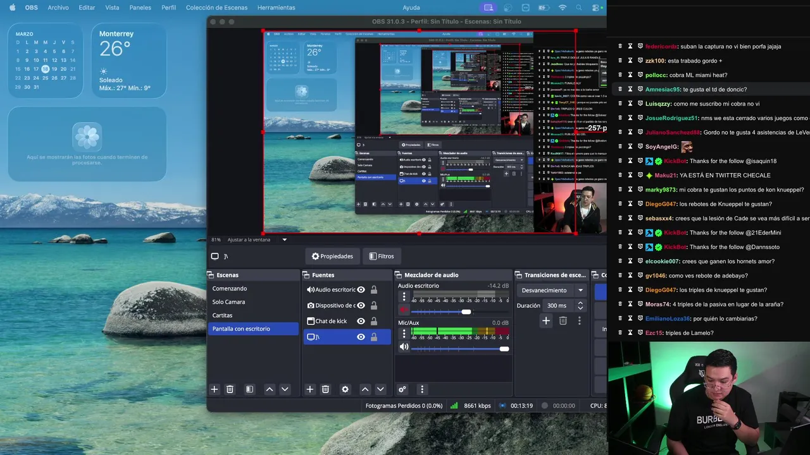The height and width of the screenshot is (455, 810).
Task: Open the Ajustar a la ventana dropdown
Action: coord(258,240)
